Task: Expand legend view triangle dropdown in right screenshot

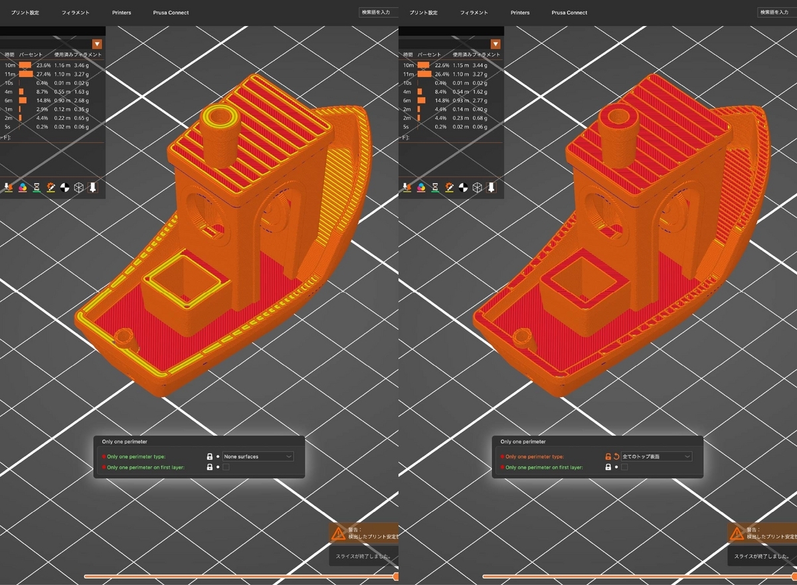Action: (495, 44)
